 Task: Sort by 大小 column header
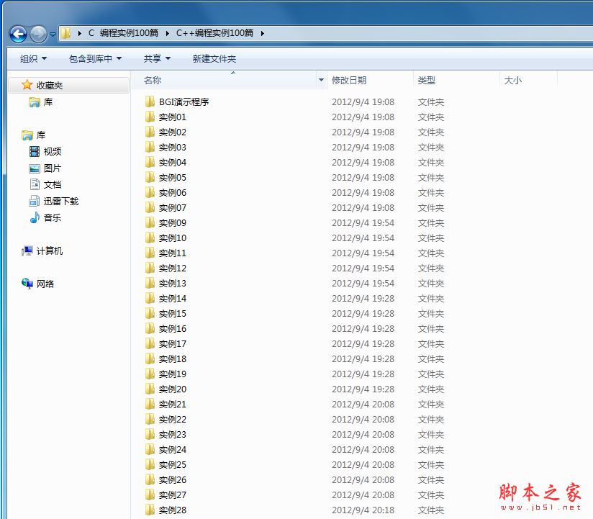(x=528, y=80)
